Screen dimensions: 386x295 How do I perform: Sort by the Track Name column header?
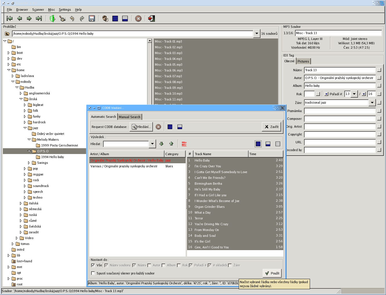(x=221, y=154)
